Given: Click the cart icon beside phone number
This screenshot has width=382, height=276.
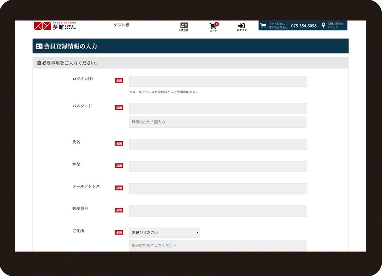Looking at the screenshot, I should (263, 26).
